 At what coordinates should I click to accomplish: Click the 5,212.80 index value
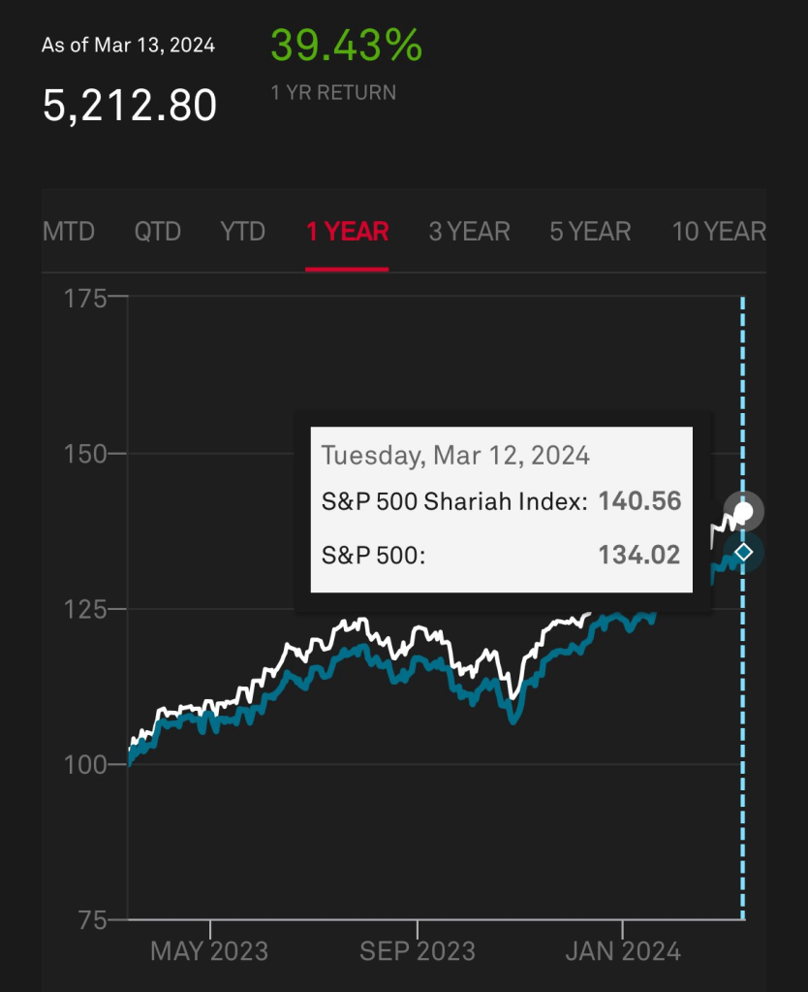click(129, 105)
